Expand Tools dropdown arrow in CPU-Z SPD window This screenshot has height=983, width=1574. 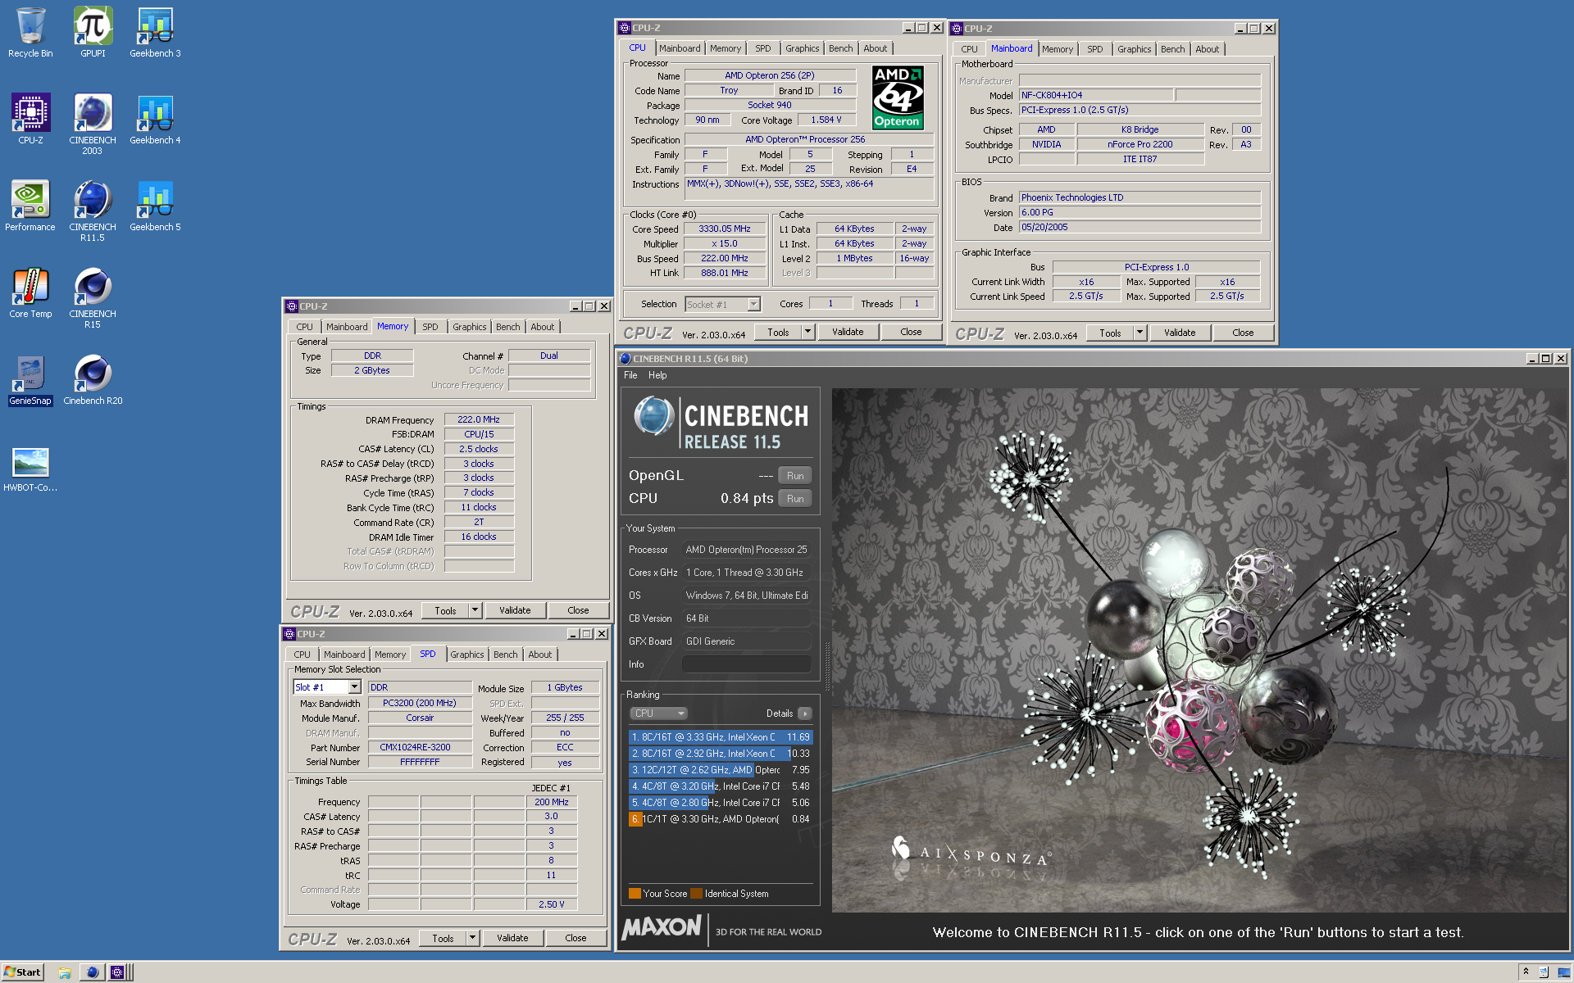pyautogui.click(x=472, y=938)
